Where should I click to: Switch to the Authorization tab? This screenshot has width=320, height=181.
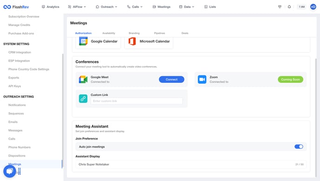tap(83, 33)
